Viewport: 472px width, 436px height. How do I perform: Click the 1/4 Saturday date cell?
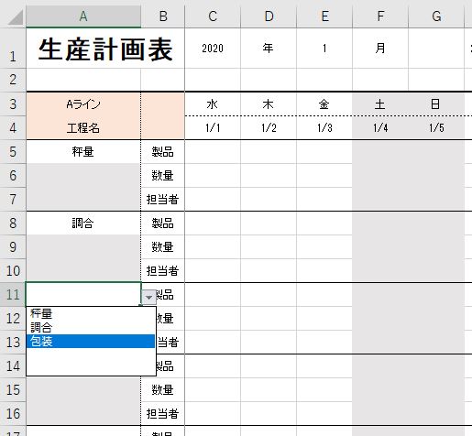pos(380,128)
